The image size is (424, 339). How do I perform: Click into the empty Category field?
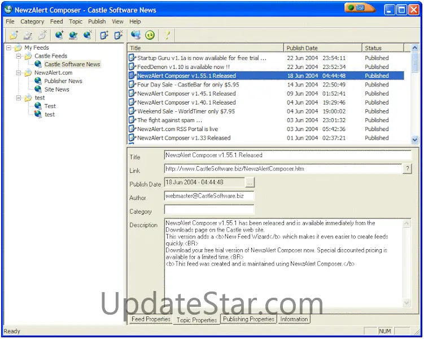coord(209,210)
